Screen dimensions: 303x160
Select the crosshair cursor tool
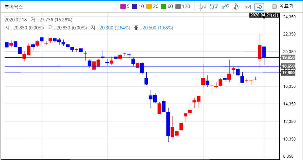pos(203,7)
